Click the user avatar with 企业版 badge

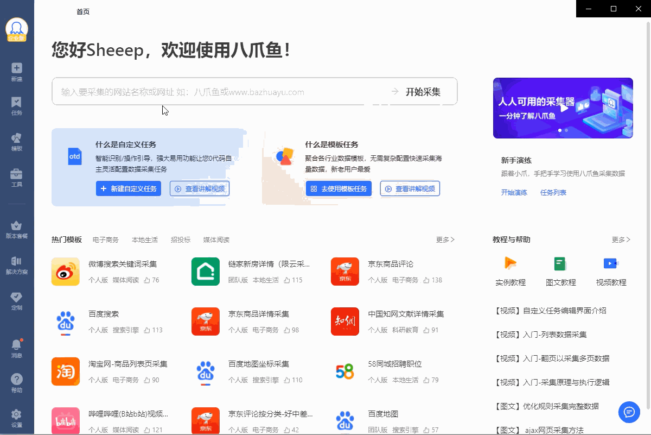(17, 29)
